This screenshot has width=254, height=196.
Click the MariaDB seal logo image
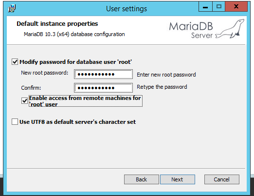click(230, 29)
